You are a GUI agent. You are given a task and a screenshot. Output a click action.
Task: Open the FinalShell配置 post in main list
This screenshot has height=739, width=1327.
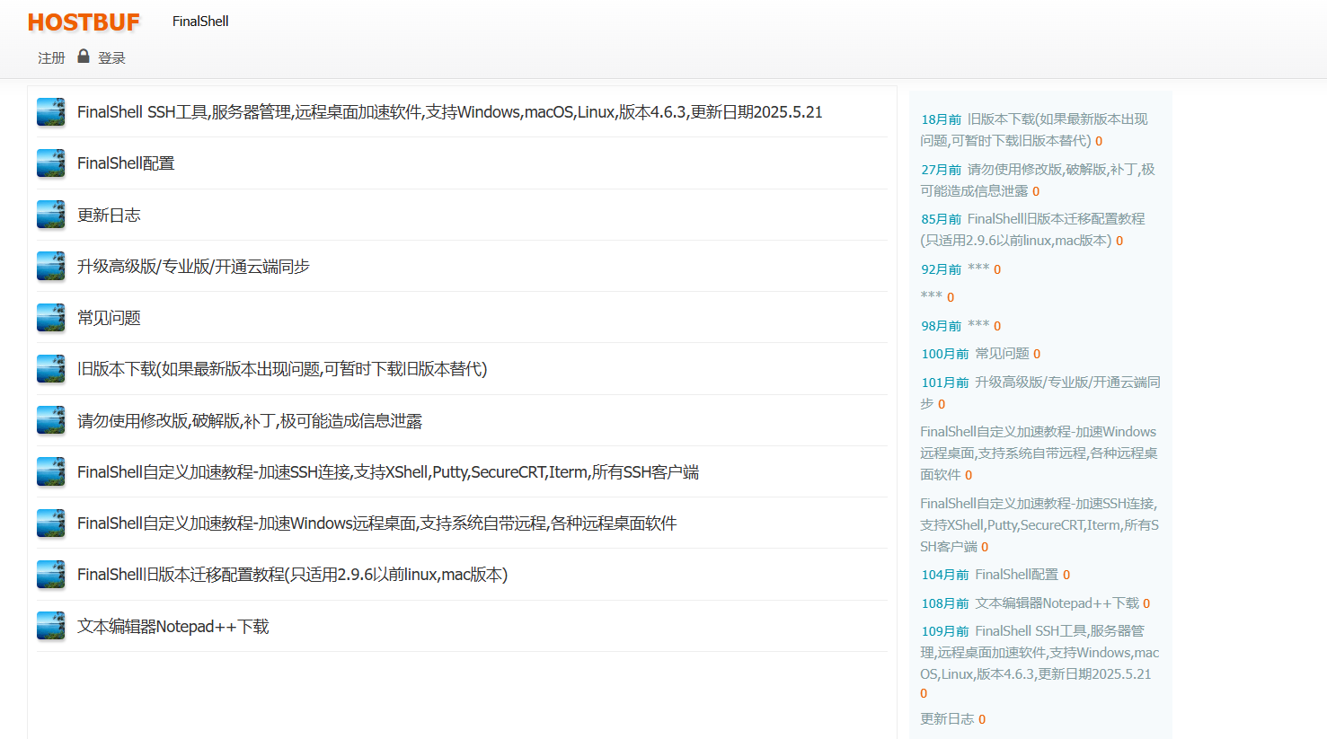tap(126, 163)
